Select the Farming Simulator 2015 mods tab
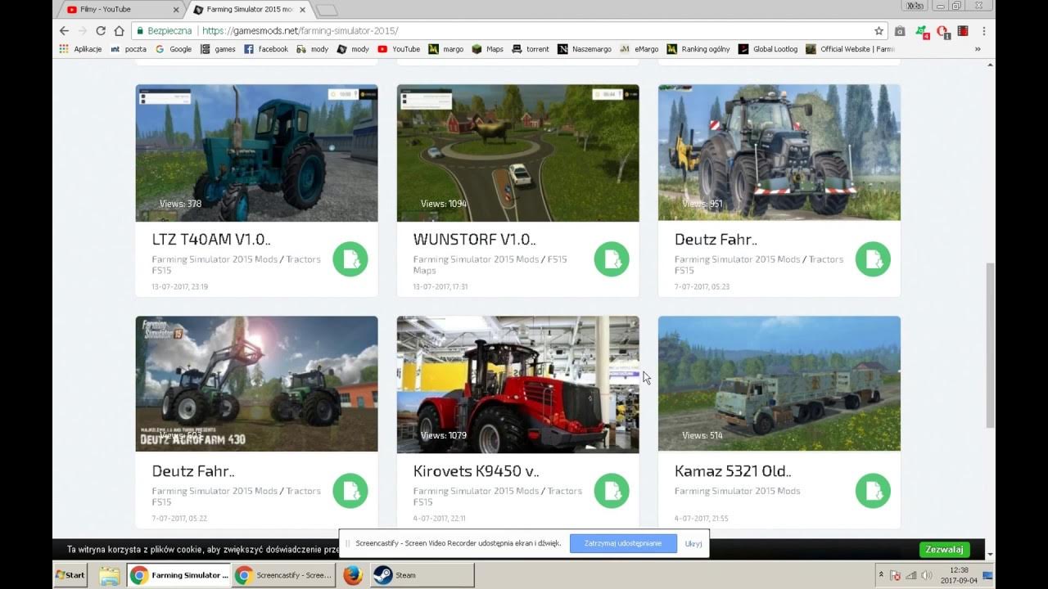 coord(250,10)
